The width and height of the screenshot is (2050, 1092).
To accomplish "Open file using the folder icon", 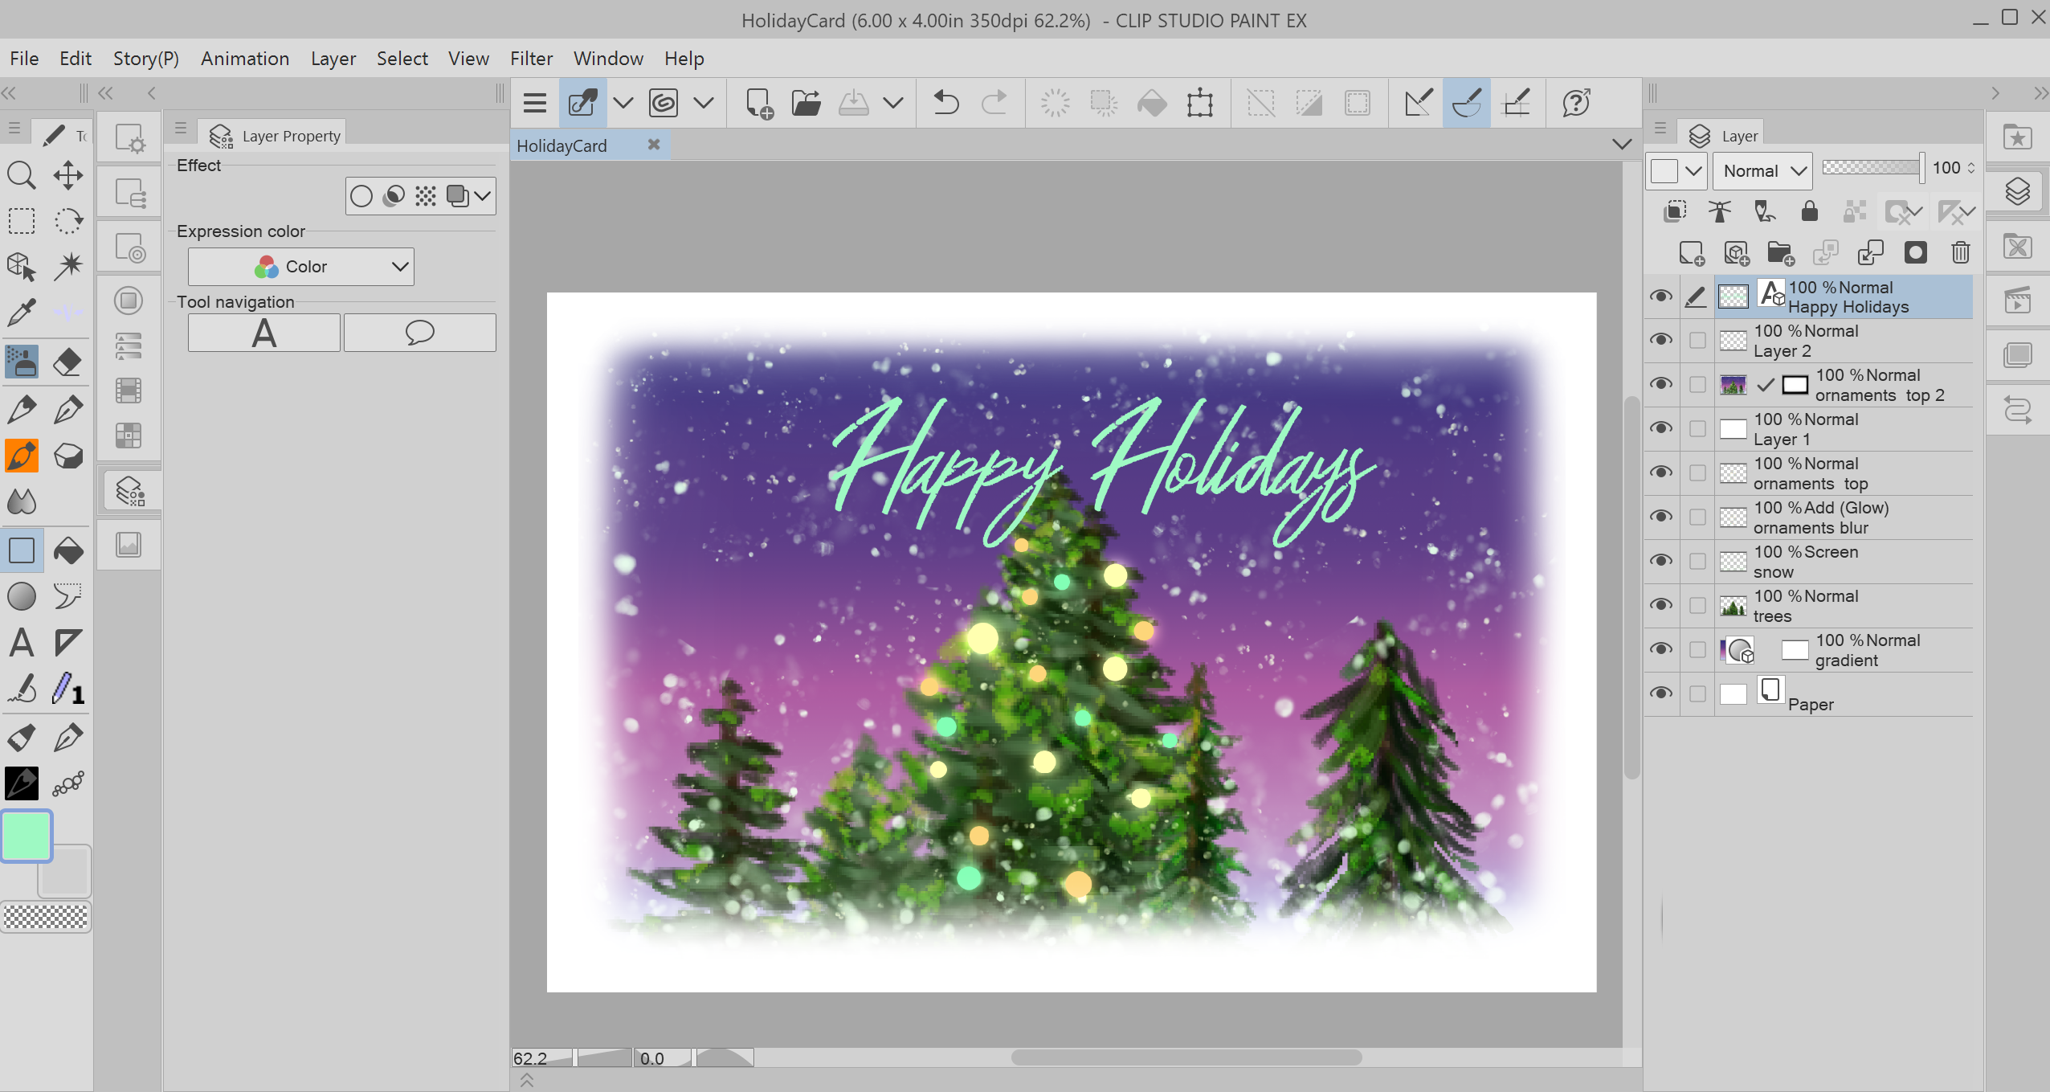I will click(x=806, y=103).
